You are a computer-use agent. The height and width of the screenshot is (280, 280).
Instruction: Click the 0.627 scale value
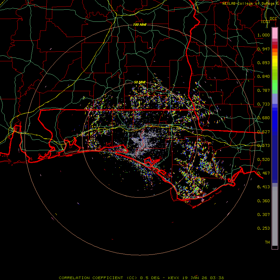264,132
